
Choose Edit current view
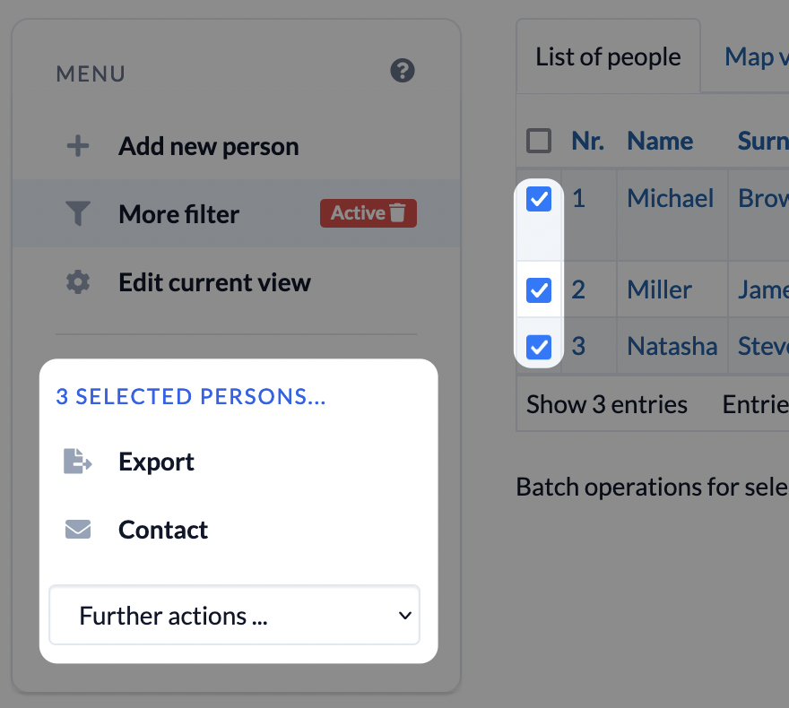214,282
